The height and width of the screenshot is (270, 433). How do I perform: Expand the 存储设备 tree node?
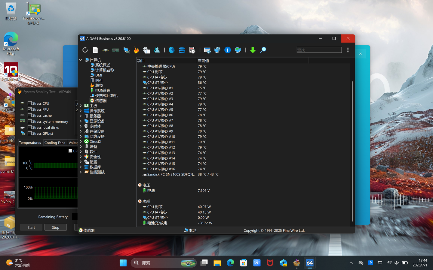coord(81,131)
